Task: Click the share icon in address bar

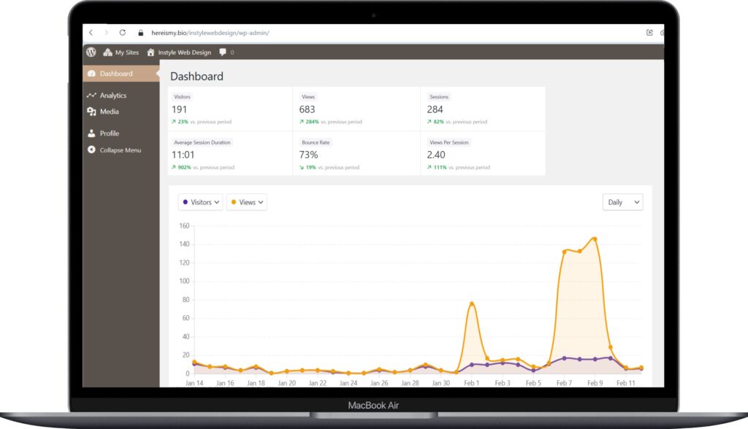Action: point(649,33)
